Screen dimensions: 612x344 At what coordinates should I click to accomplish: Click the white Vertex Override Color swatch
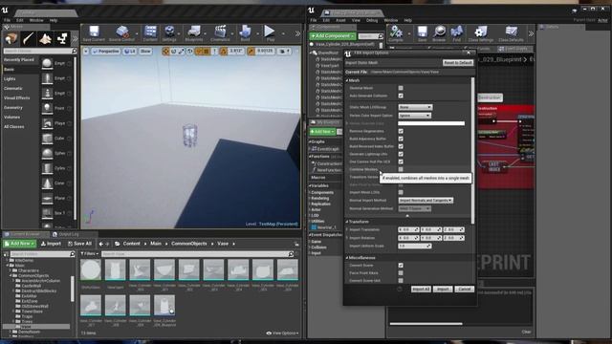pyautogui.click(x=431, y=123)
